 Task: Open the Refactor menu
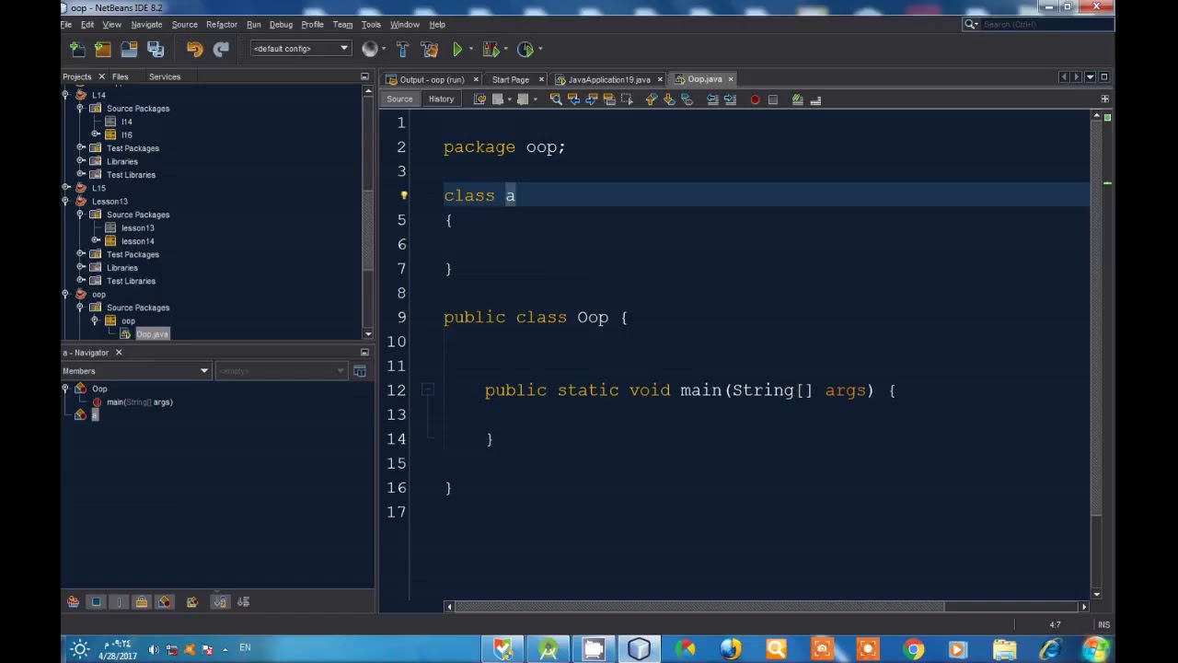pyautogui.click(x=222, y=25)
